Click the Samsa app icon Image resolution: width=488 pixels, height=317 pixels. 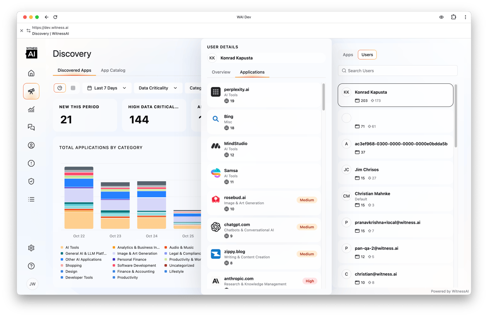coord(216,173)
